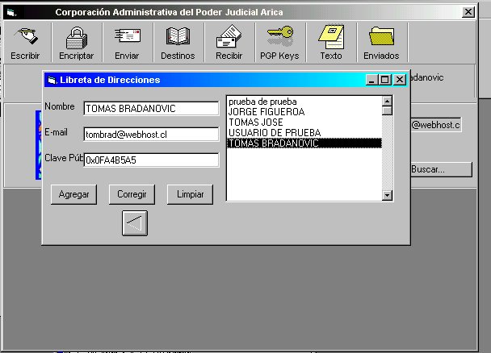Image resolution: width=491 pixels, height=353 pixels.
Task: Click the Agregar button
Action: click(x=73, y=194)
